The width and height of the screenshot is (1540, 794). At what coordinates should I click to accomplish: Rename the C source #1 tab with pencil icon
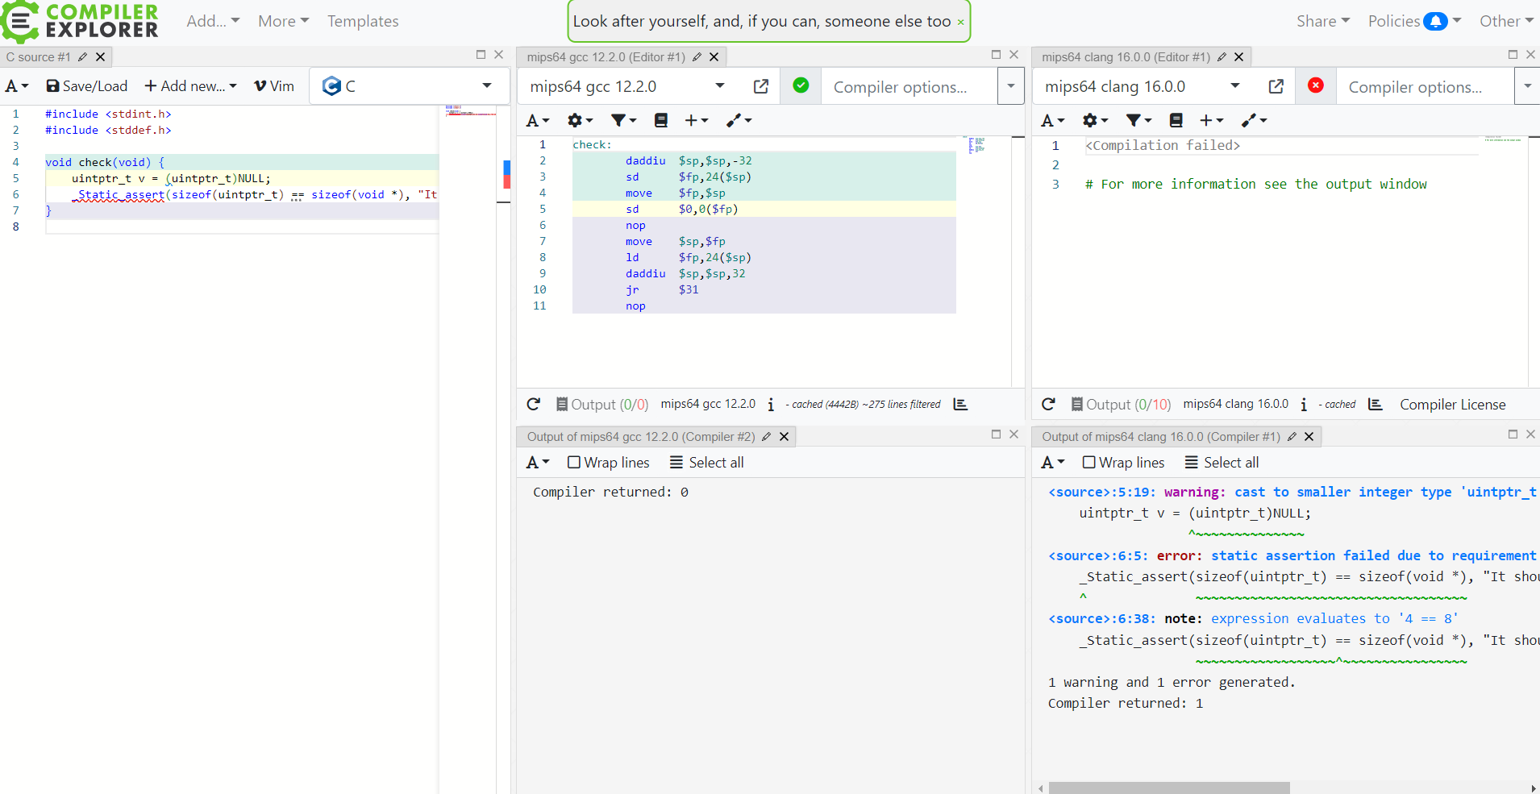(82, 57)
